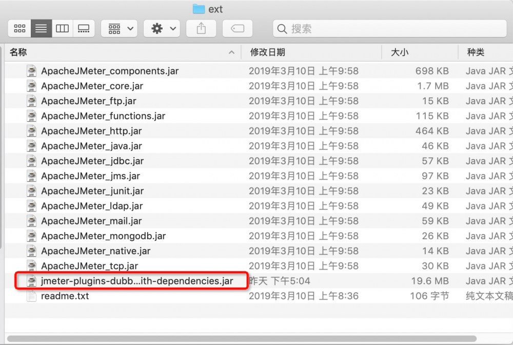Switch to list view mode
This screenshot has width=513, height=345.
[x=41, y=28]
